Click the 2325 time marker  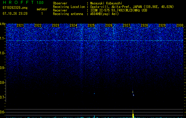(x=91, y=25)
